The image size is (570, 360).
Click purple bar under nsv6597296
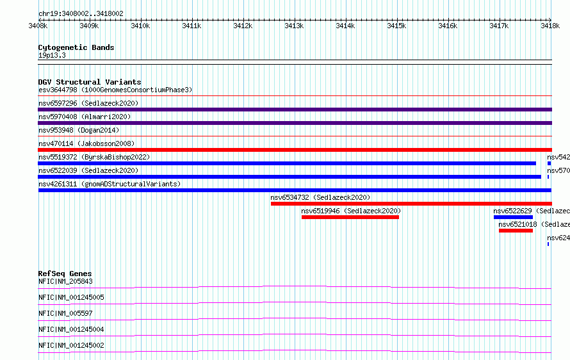tap(295, 110)
